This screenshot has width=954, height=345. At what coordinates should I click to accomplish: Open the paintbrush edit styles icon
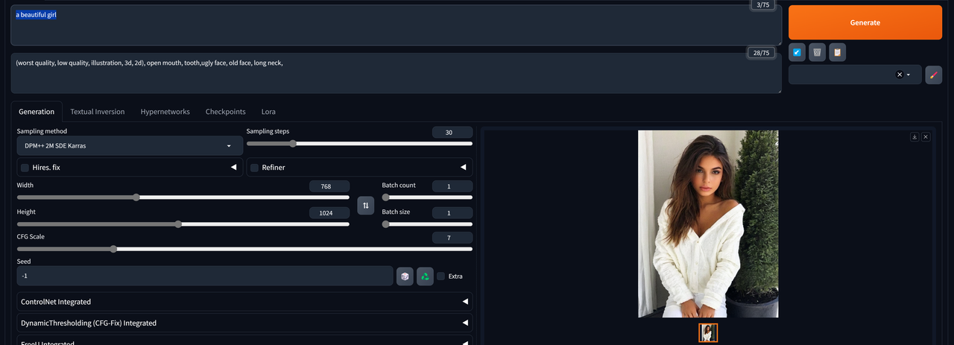pos(933,75)
